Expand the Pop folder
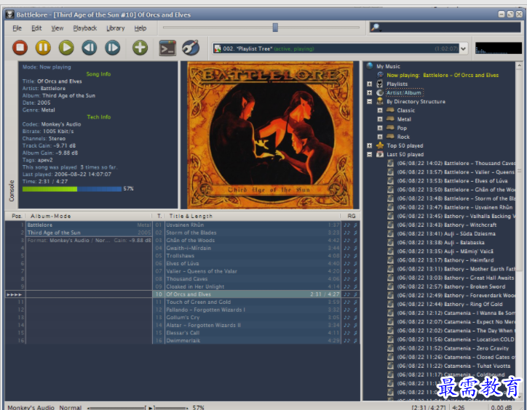The height and width of the screenshot is (410, 527). (x=380, y=128)
